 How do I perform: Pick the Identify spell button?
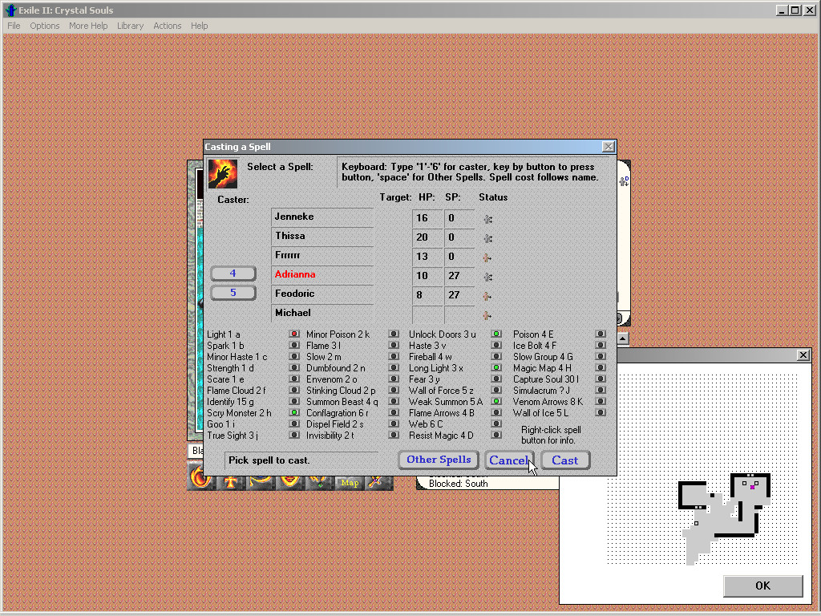coord(294,402)
